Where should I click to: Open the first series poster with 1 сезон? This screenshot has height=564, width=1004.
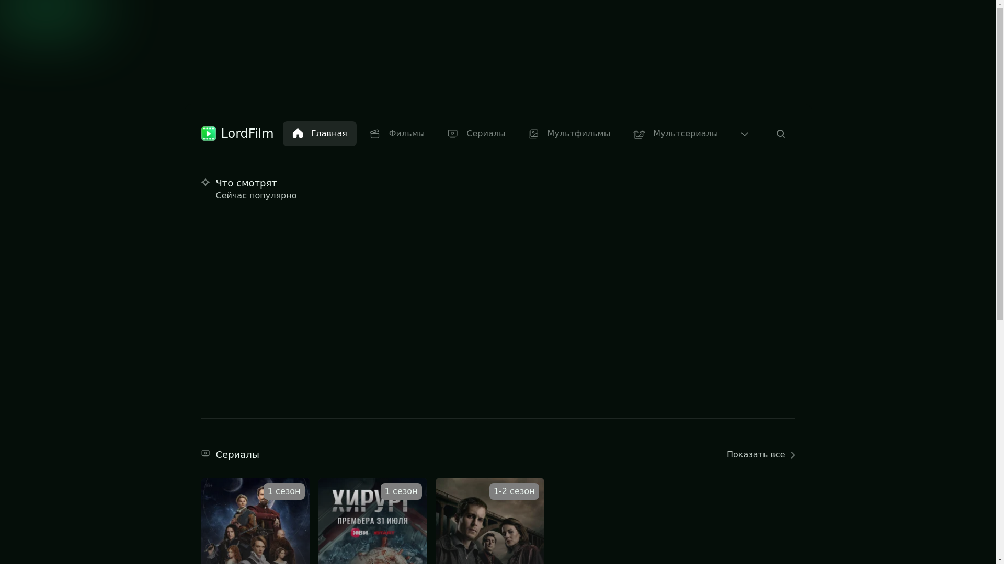[x=256, y=521]
